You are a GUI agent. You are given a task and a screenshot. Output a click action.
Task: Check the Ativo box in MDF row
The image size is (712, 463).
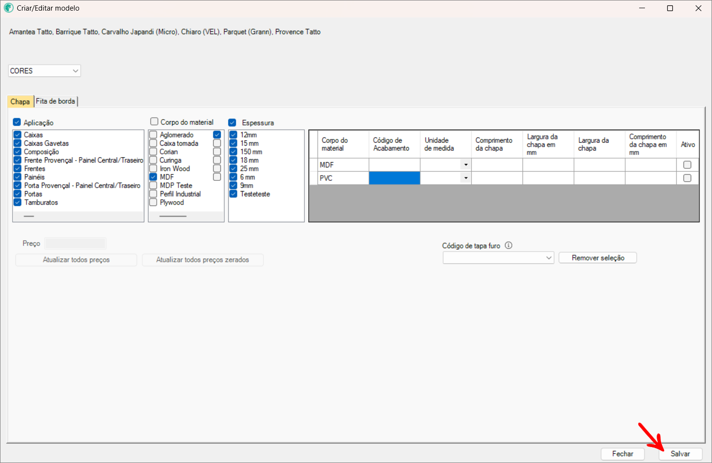click(687, 165)
